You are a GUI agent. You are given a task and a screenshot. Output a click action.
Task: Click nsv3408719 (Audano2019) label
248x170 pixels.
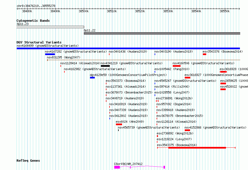point(125,98)
